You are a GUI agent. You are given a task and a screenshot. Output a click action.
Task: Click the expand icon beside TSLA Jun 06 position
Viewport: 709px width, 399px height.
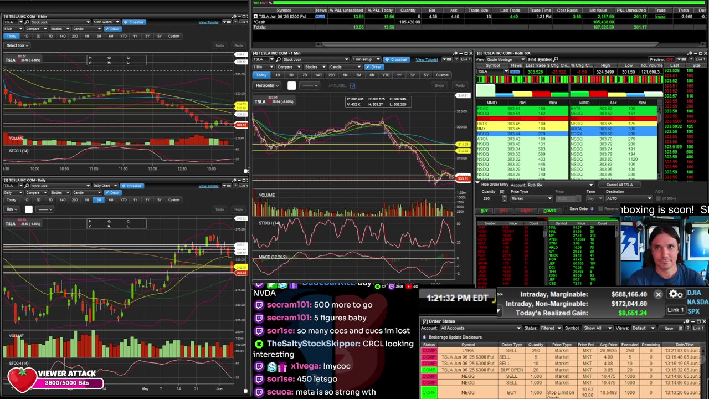point(255,17)
